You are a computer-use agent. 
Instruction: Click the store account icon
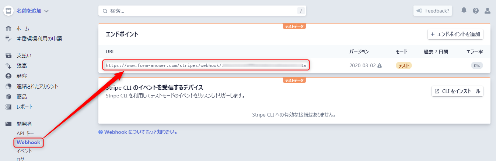coord(8,11)
